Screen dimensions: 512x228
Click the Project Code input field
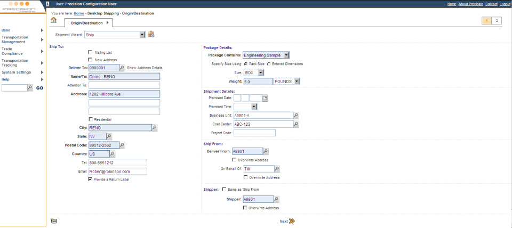point(255,133)
